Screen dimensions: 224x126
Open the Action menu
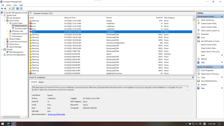pos(9,5)
